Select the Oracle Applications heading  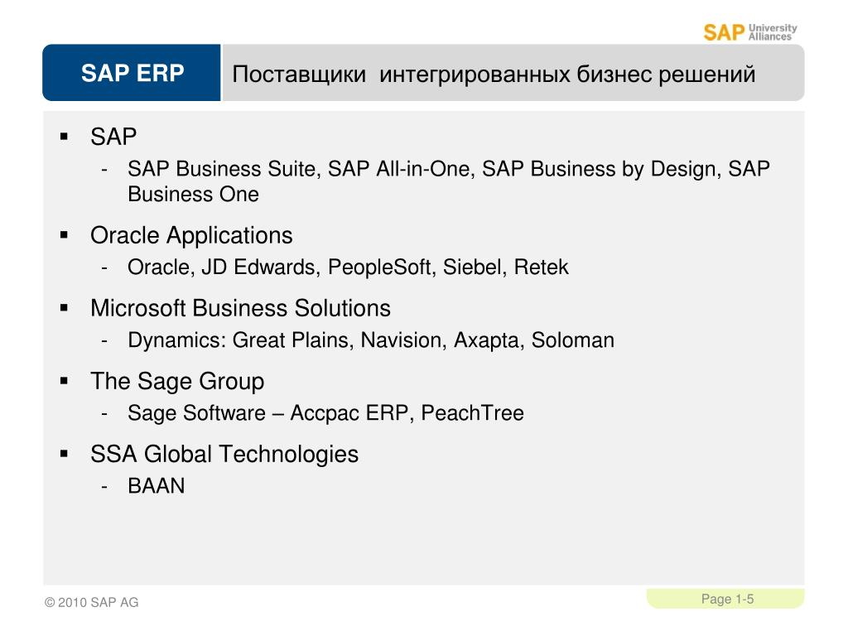point(191,236)
